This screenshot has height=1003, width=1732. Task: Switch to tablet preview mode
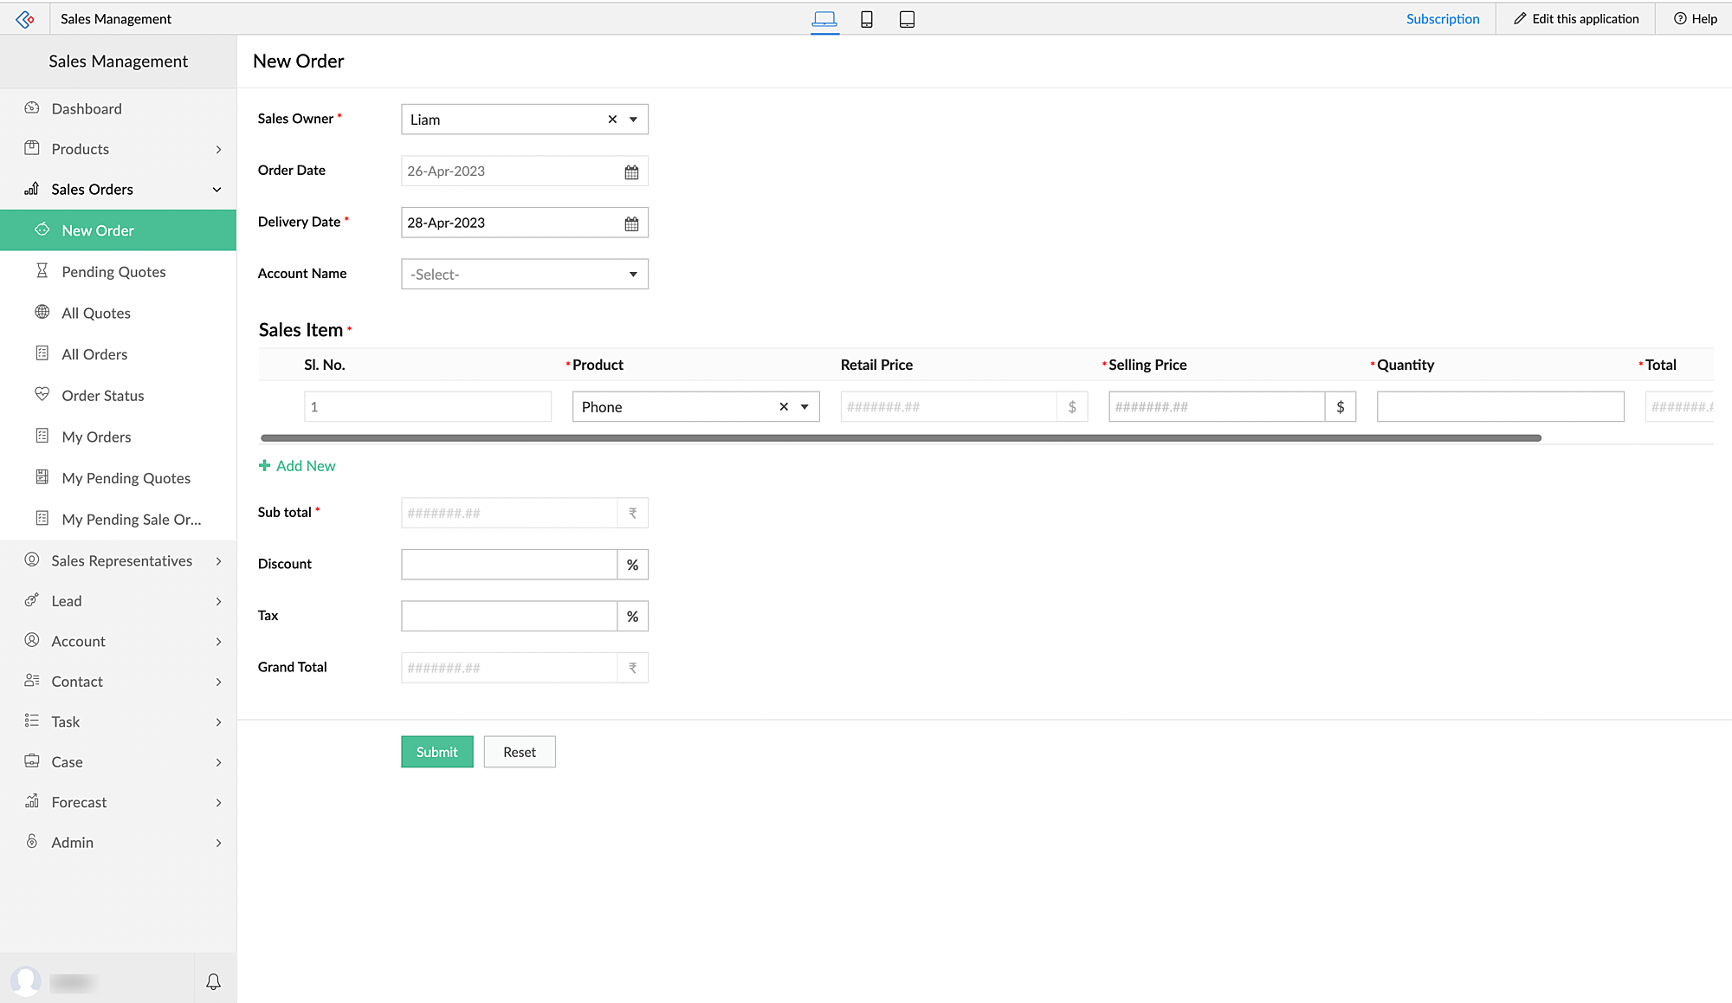click(x=907, y=19)
